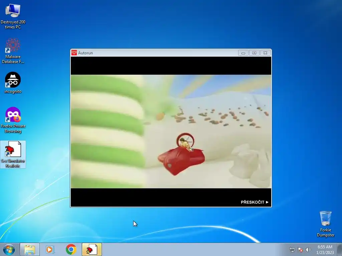Click the Autorun window title text
The height and width of the screenshot is (256, 342).
tap(85, 53)
